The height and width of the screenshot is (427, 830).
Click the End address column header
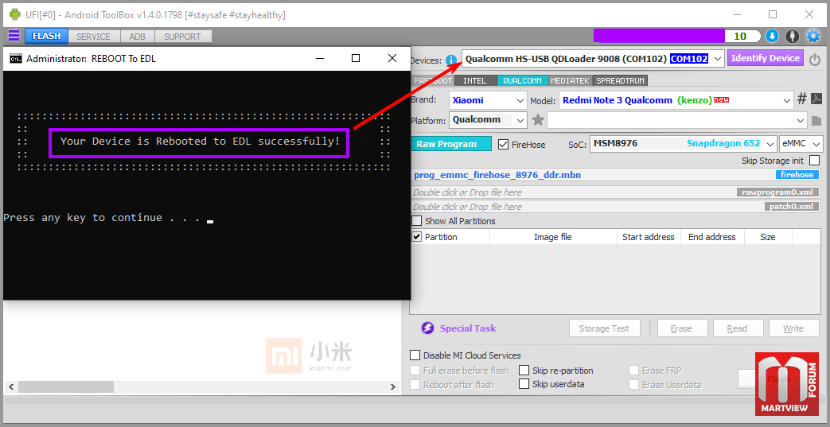[x=712, y=237]
